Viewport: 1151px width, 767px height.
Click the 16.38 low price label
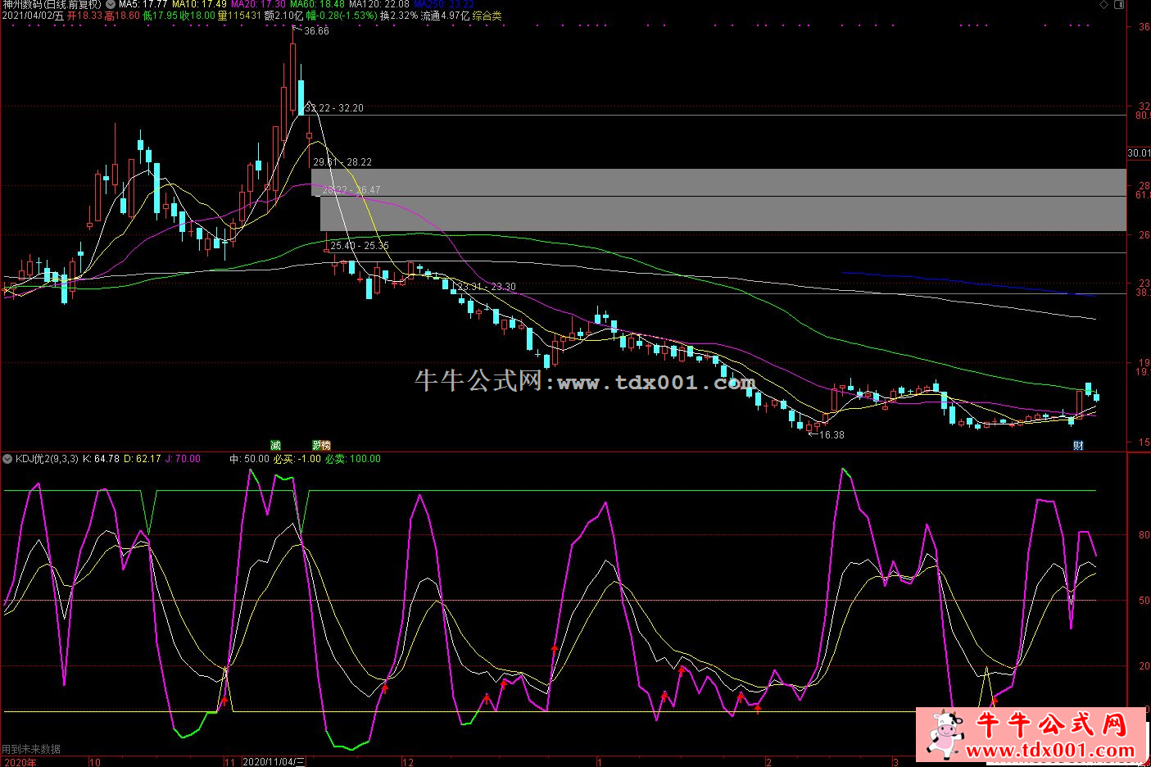tap(832, 435)
